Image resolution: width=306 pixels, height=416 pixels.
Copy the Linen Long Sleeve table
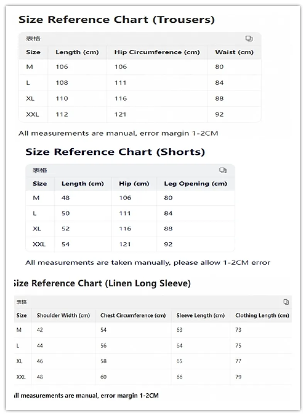286,302
